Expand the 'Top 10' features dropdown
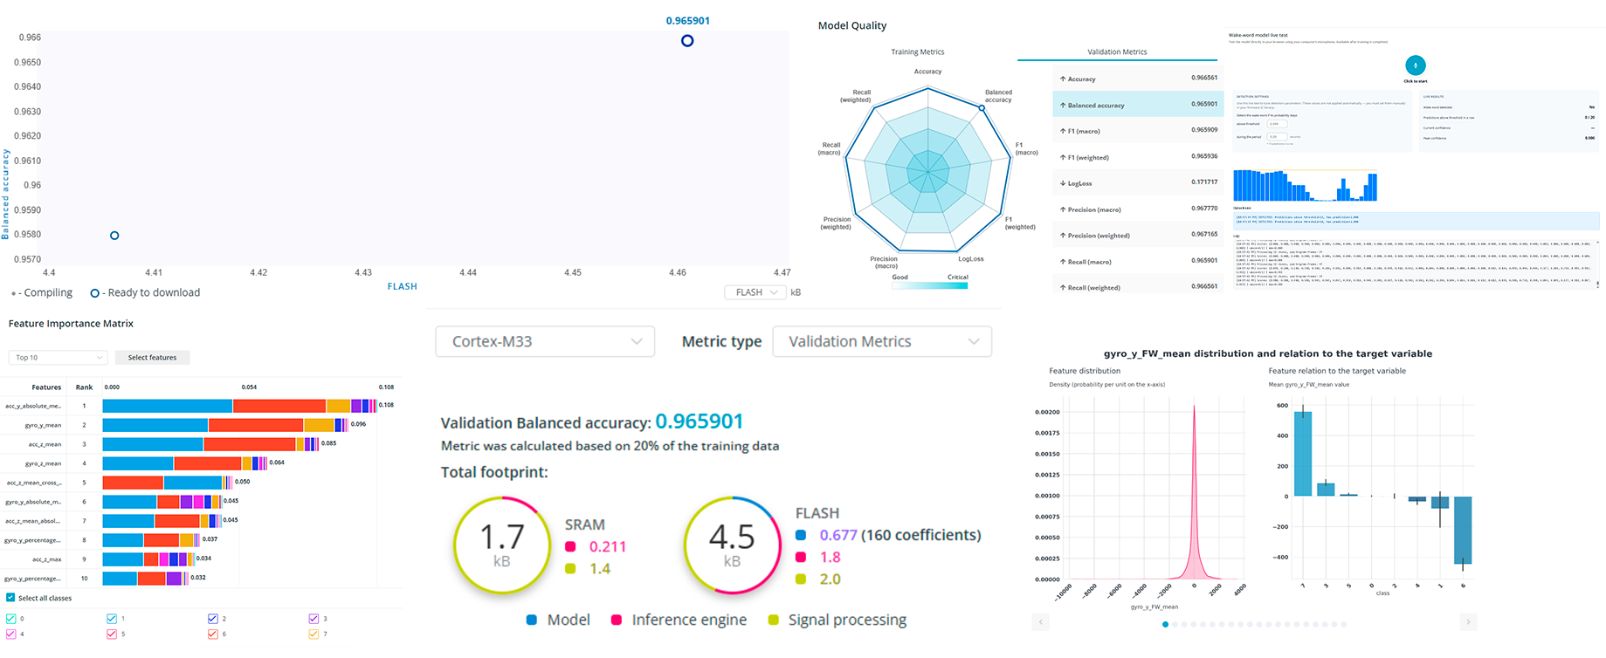Screen dimensions: 1606x658 [58, 358]
